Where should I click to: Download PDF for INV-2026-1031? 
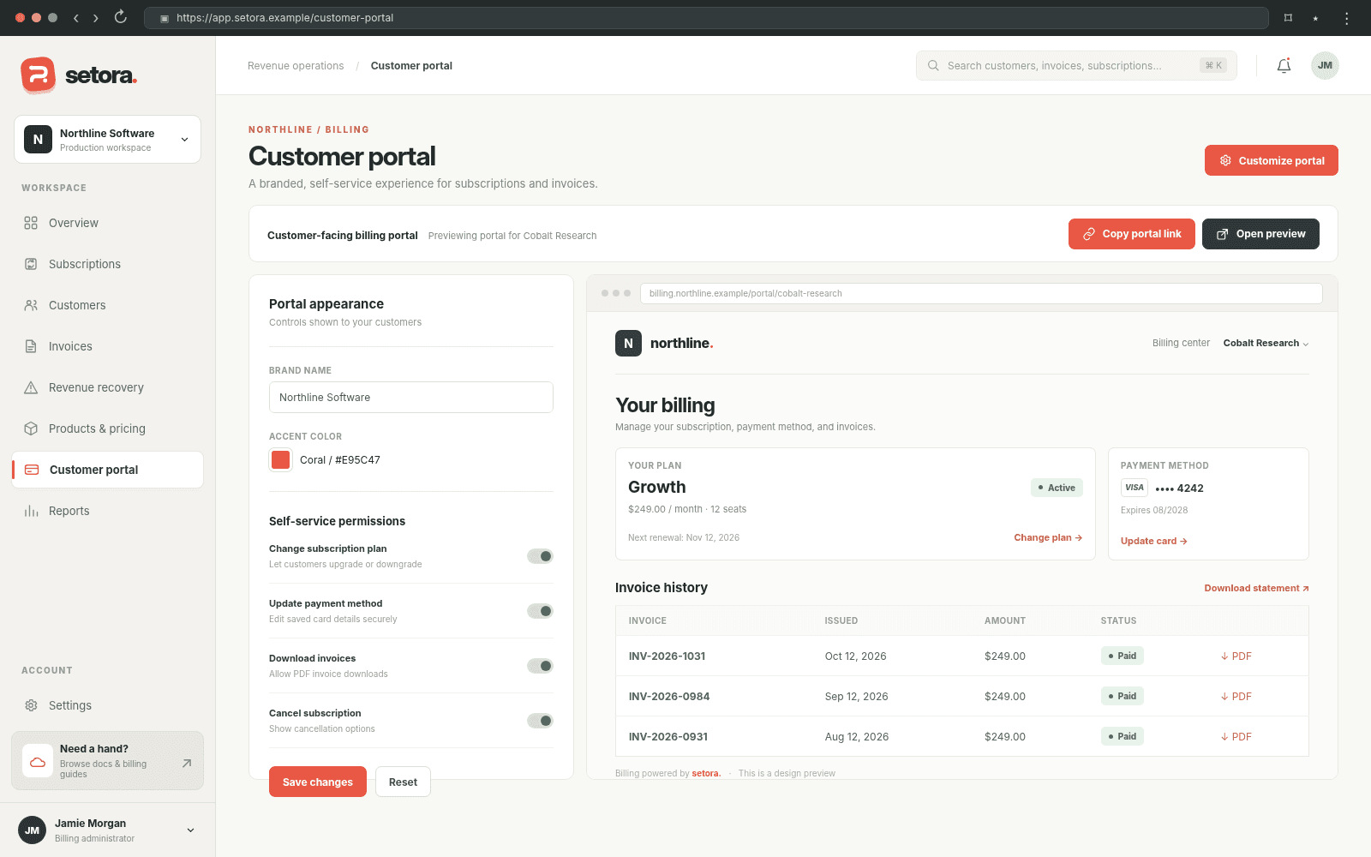pos(1236,656)
